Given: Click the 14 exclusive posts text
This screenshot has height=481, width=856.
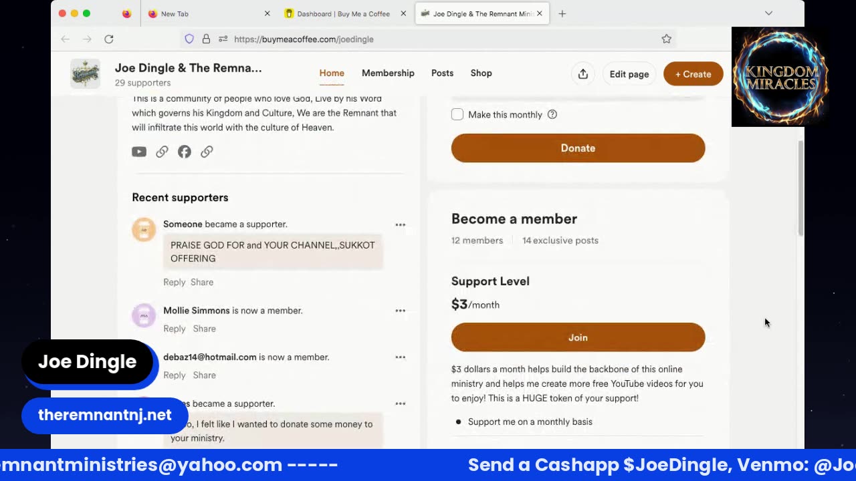Looking at the screenshot, I should tap(560, 240).
